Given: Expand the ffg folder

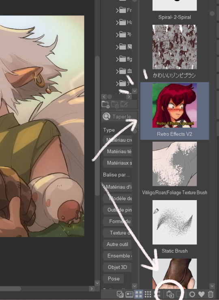Looking at the screenshot, I should click(117, 59).
